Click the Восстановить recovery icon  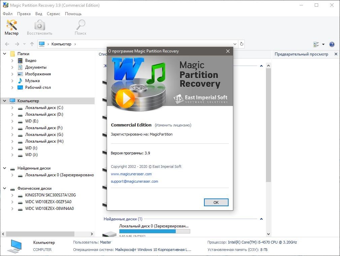[x=39, y=27]
